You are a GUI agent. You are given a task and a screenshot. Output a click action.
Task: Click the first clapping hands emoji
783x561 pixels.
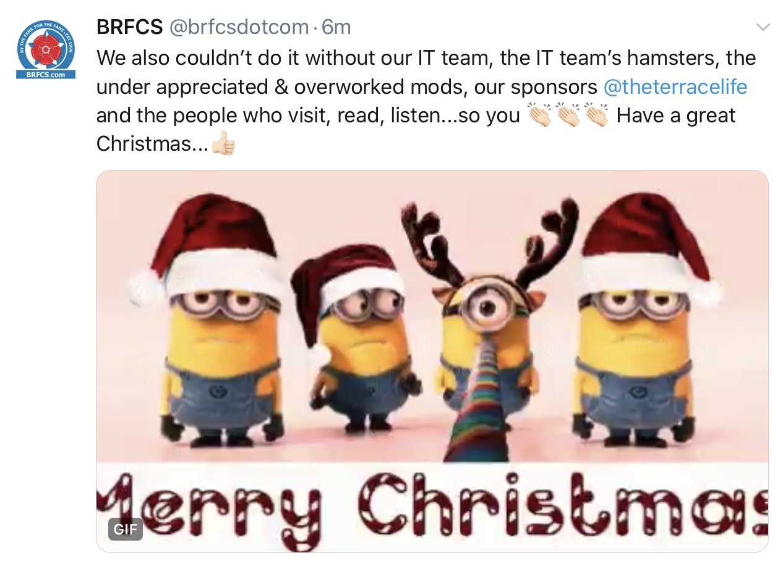[539, 116]
